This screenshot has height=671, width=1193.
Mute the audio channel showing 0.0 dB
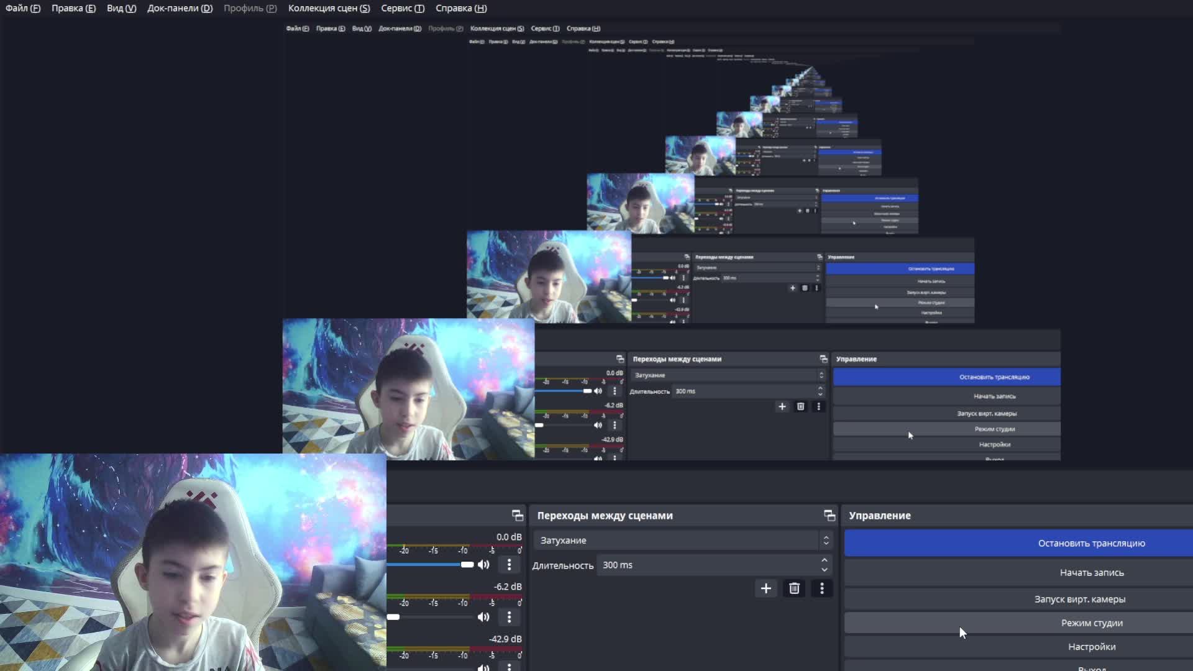tap(483, 564)
